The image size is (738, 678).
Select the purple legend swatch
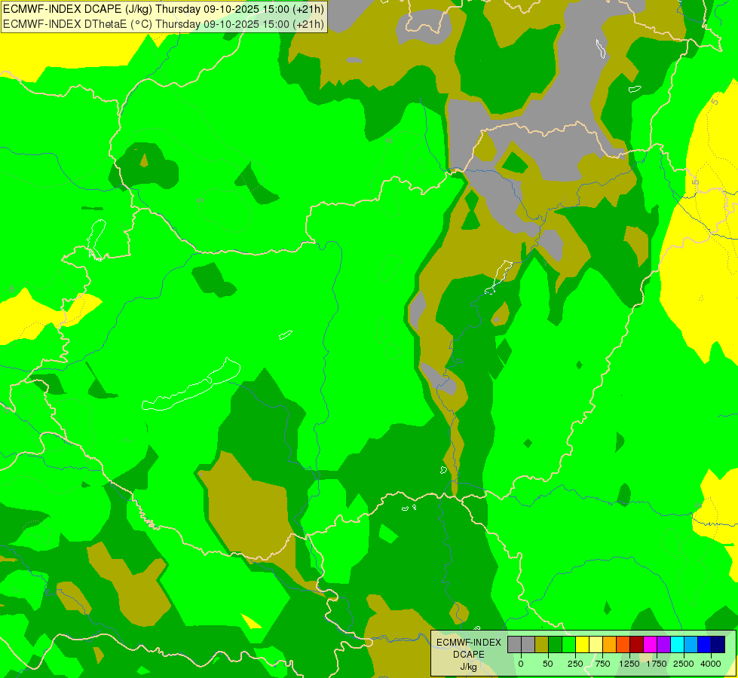[x=664, y=645]
